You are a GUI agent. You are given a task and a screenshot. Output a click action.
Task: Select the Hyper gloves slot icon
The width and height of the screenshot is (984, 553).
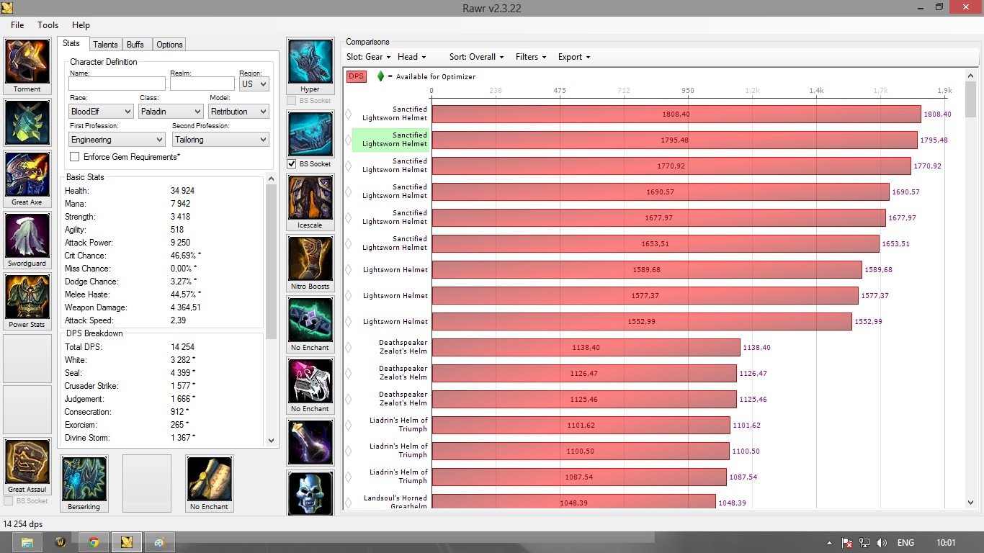point(310,62)
